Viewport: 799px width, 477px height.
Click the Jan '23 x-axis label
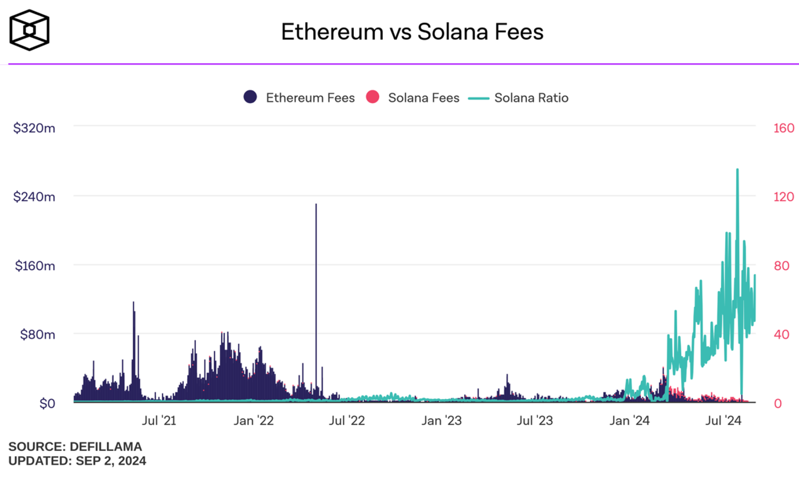(441, 420)
